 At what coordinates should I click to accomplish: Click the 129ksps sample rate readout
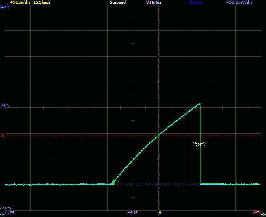pyautogui.click(x=42, y=2)
